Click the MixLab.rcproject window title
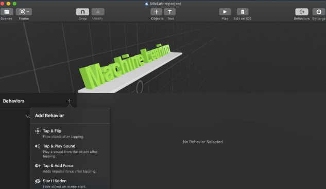The image size is (326, 189). click(166, 4)
